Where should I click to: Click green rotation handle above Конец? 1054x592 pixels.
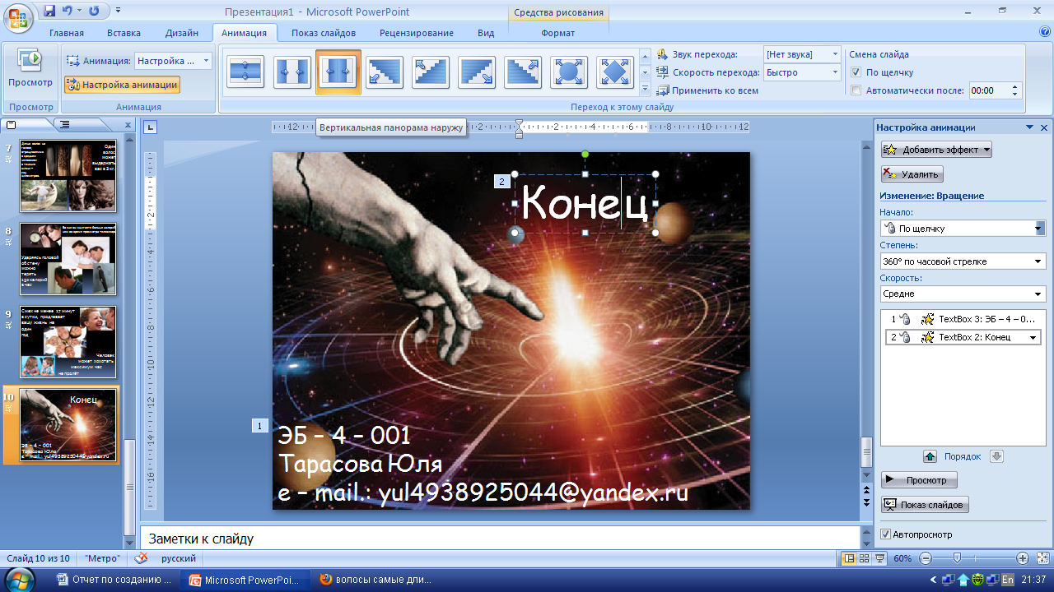click(x=585, y=154)
